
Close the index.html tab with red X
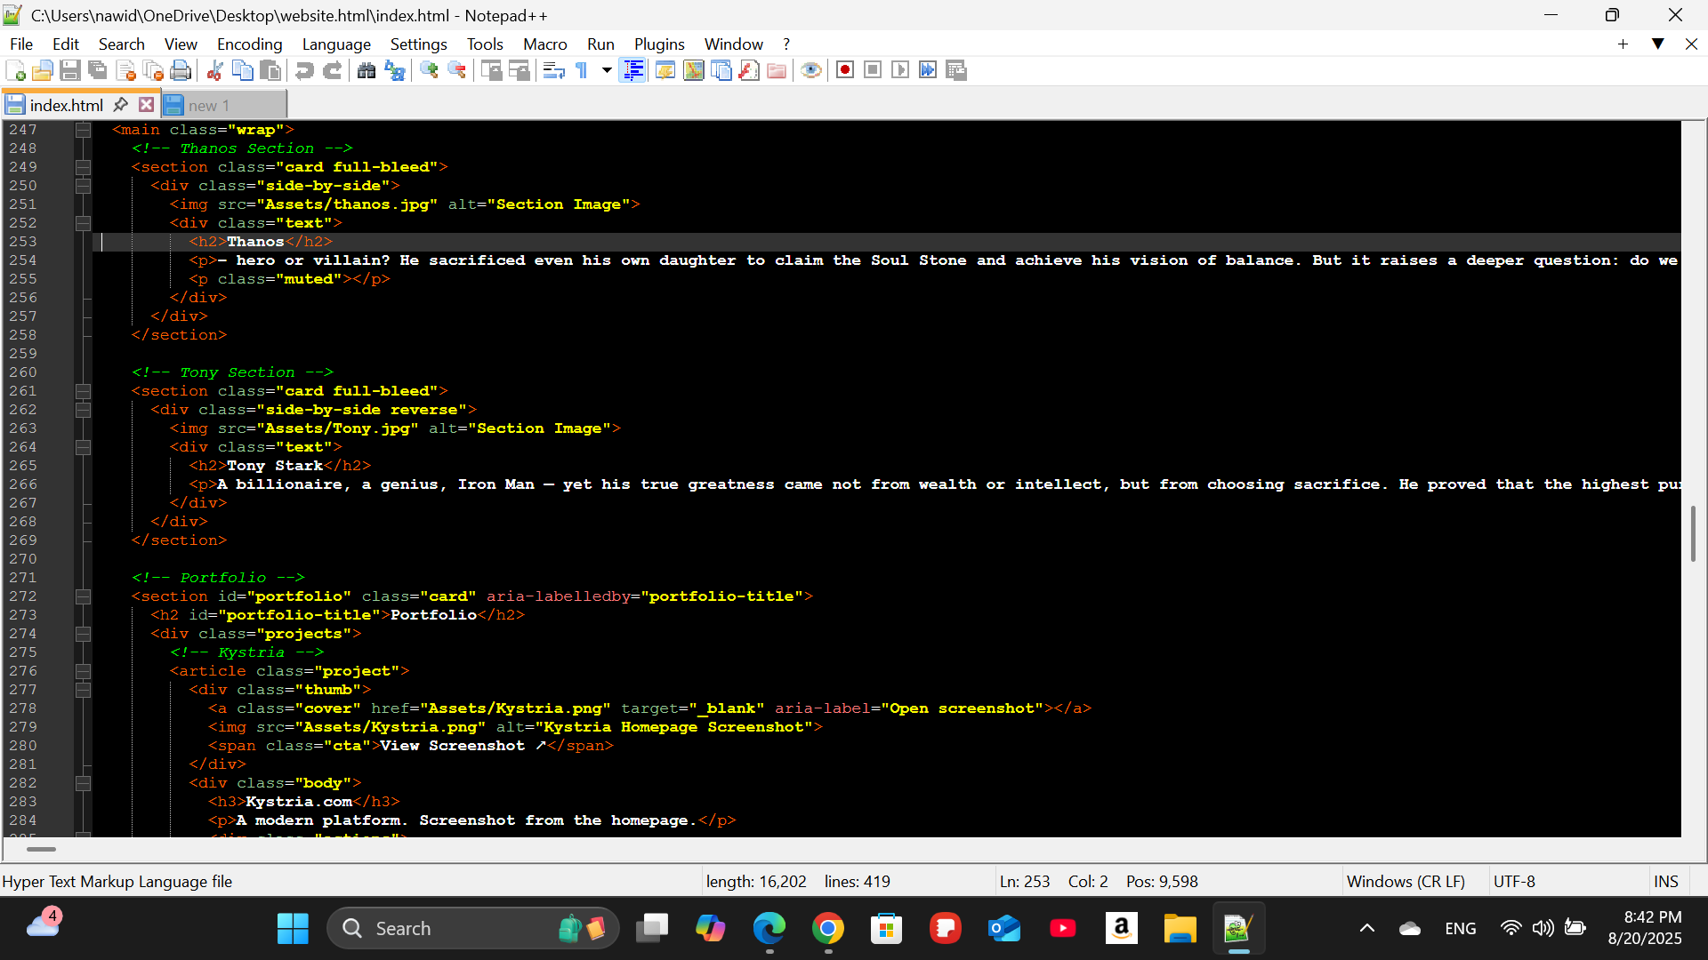(147, 105)
